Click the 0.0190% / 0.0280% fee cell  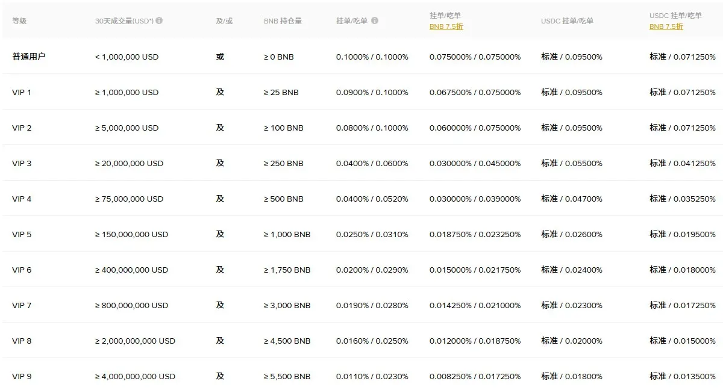click(x=372, y=305)
